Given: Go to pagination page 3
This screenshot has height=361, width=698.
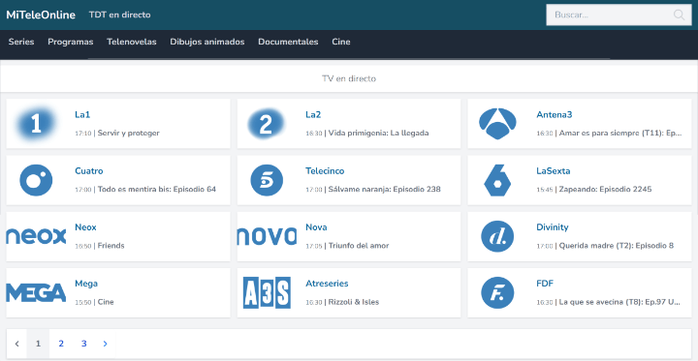Looking at the screenshot, I should click(x=83, y=344).
